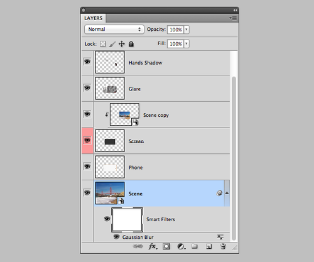Add a layer mask
Screen dimensions: 314x262
166,246
